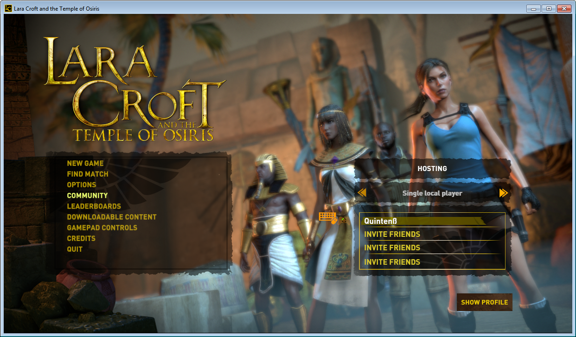Click the second Invite Friends slot
This screenshot has height=337, width=576.
(432, 248)
